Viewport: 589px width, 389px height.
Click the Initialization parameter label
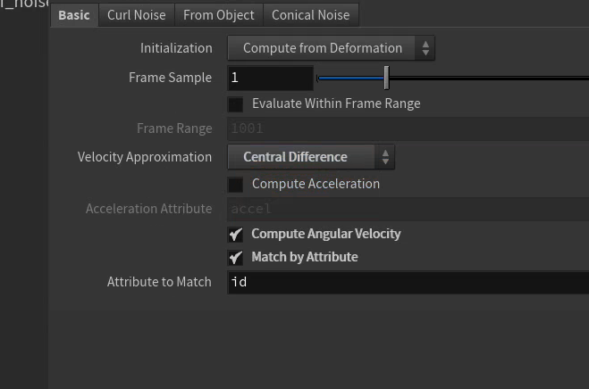coord(176,48)
